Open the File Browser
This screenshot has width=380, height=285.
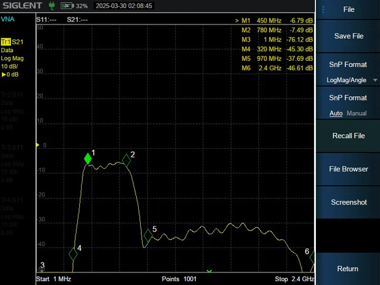[349, 169]
